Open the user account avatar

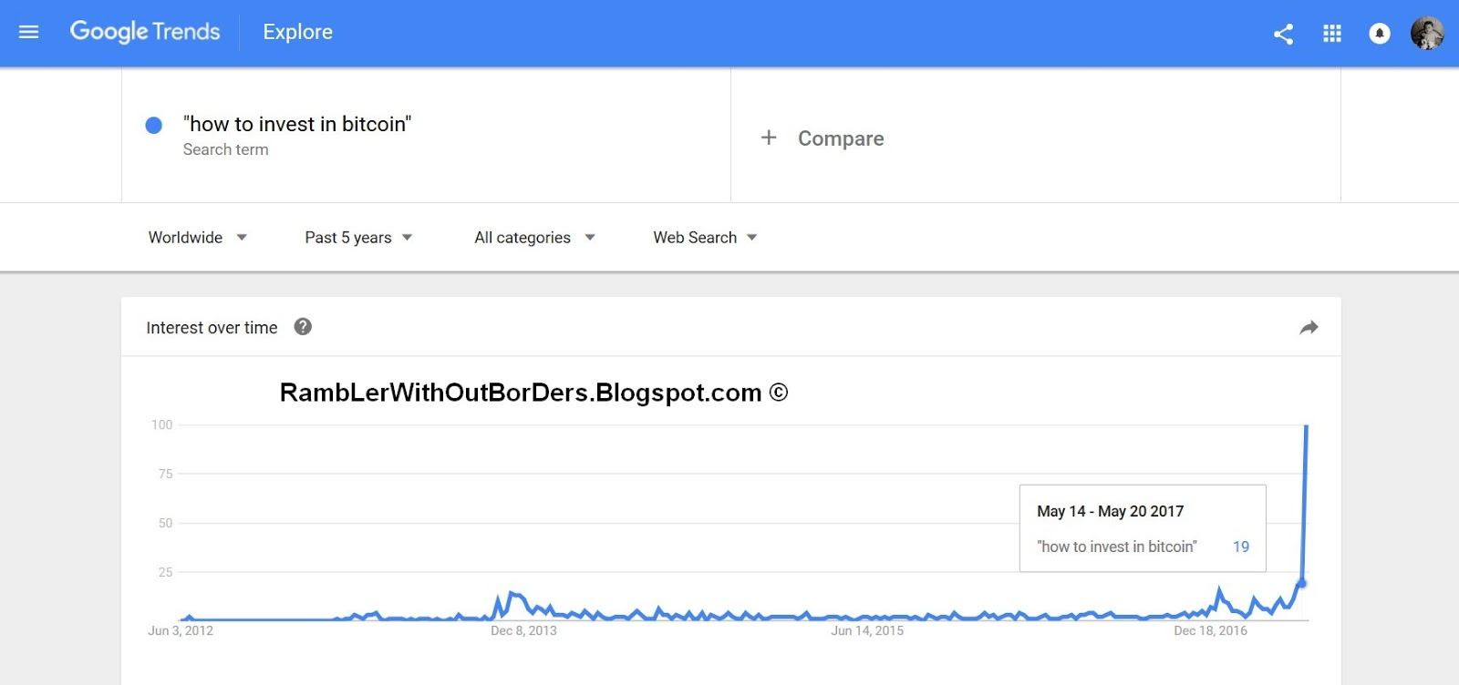tap(1427, 33)
